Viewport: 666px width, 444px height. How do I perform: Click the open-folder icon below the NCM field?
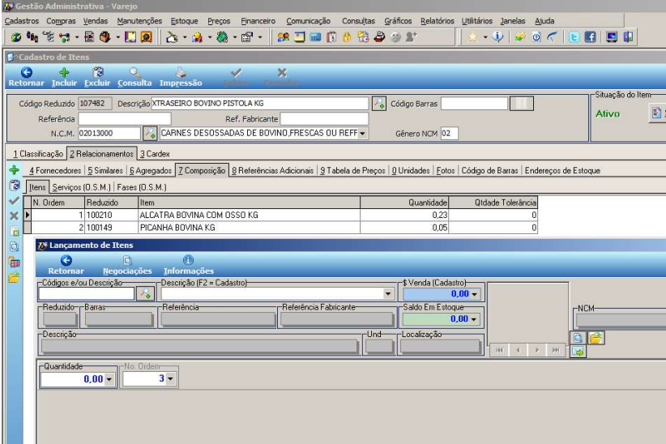(596, 338)
